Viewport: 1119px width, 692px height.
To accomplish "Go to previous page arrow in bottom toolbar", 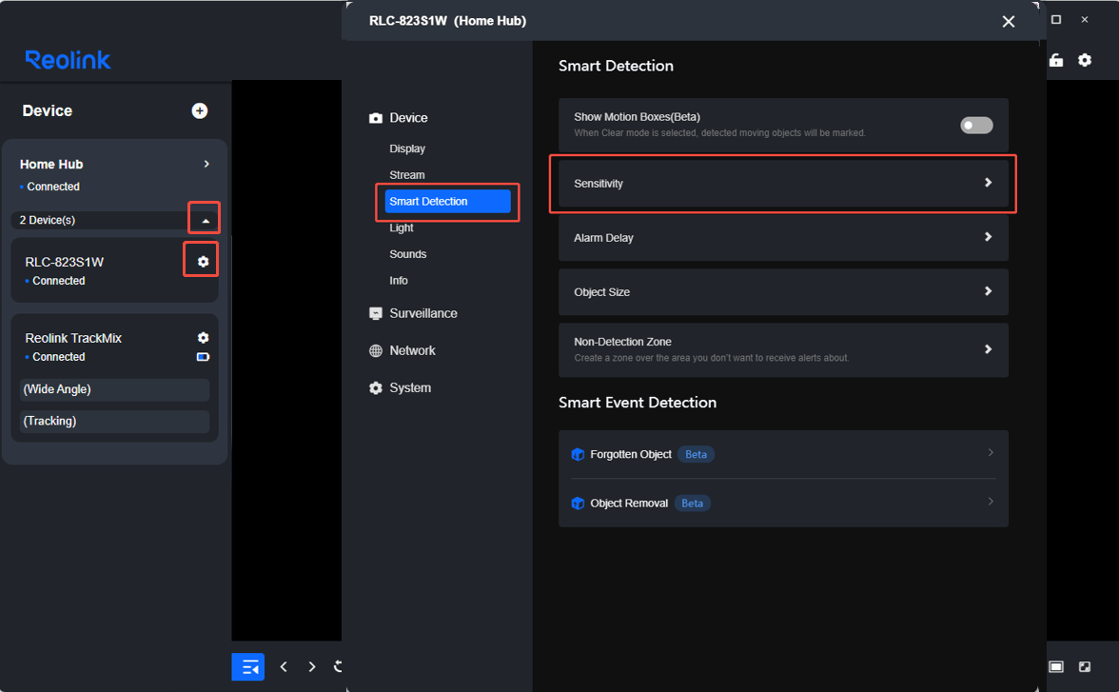I will (x=284, y=666).
